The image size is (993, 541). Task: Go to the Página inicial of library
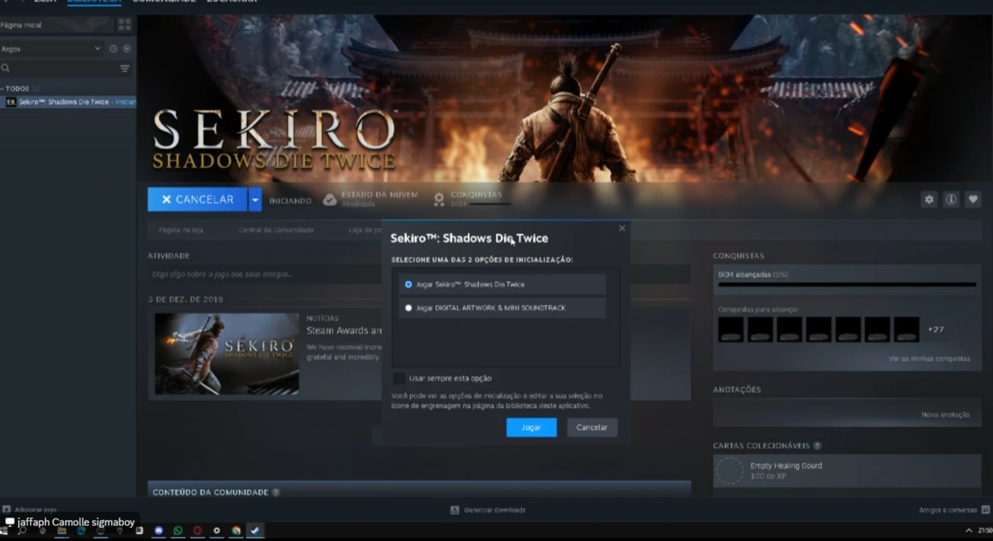21,25
